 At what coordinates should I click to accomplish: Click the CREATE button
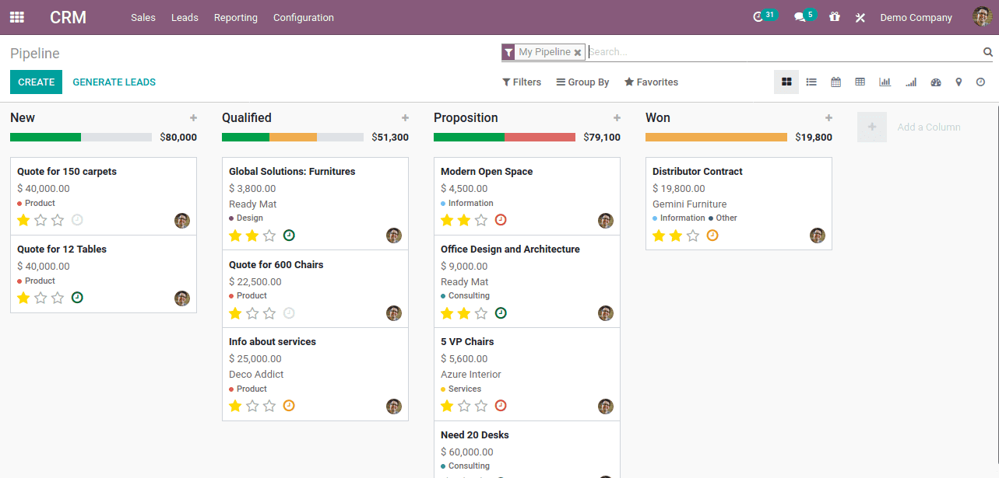36,82
